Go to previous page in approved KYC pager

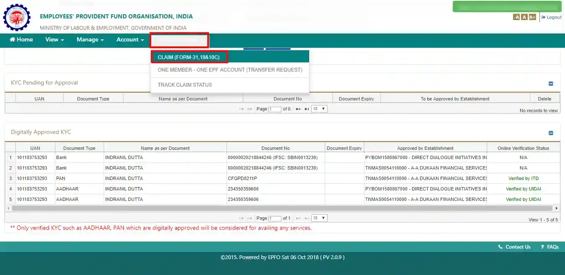point(249,218)
